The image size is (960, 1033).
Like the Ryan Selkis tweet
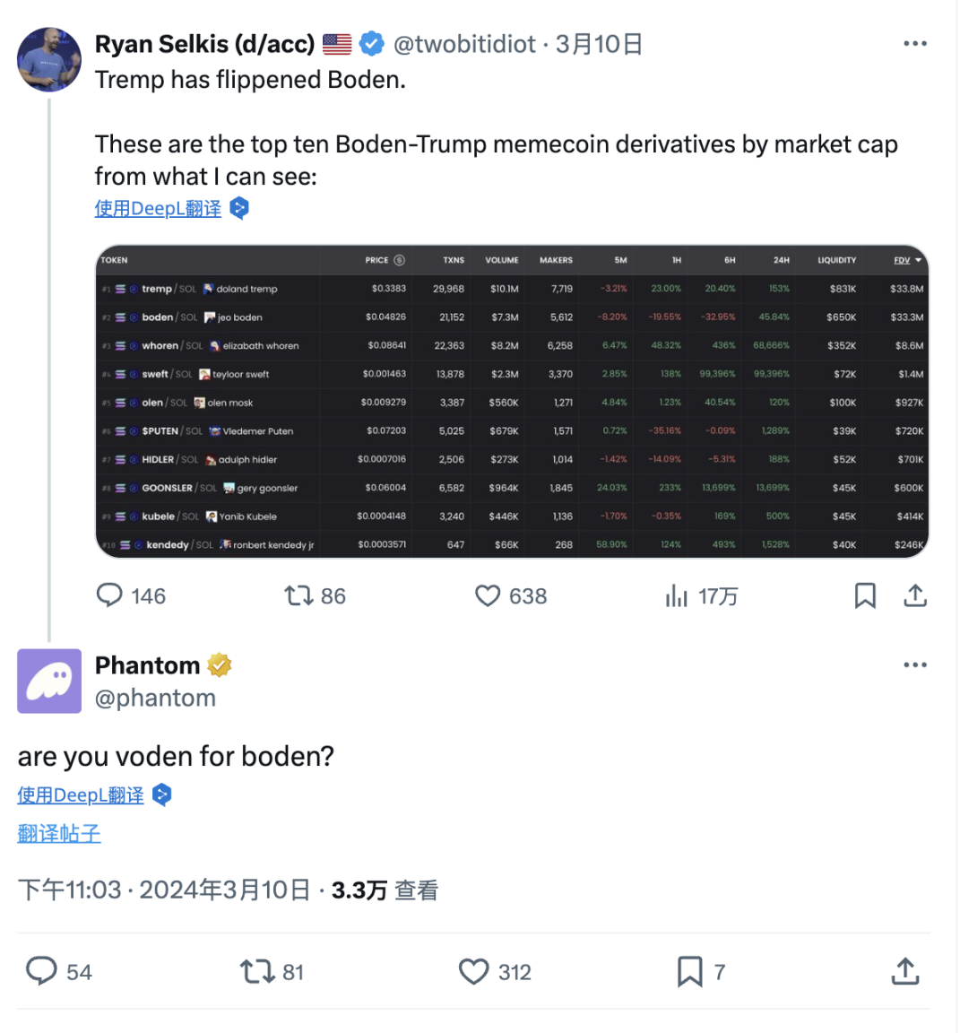pos(511,595)
